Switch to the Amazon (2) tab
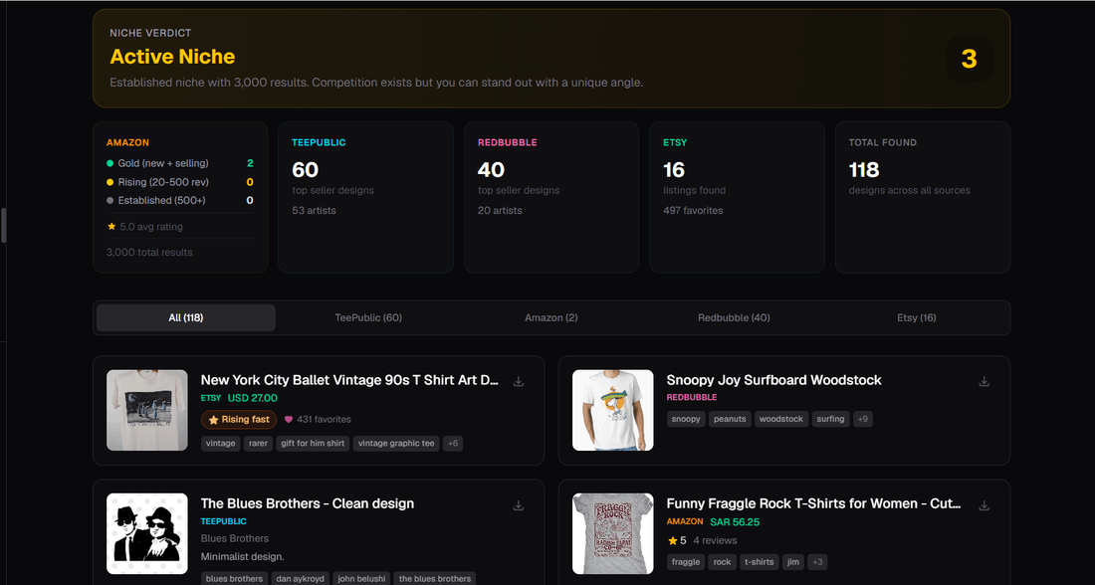This screenshot has height=585, width=1095. [551, 317]
